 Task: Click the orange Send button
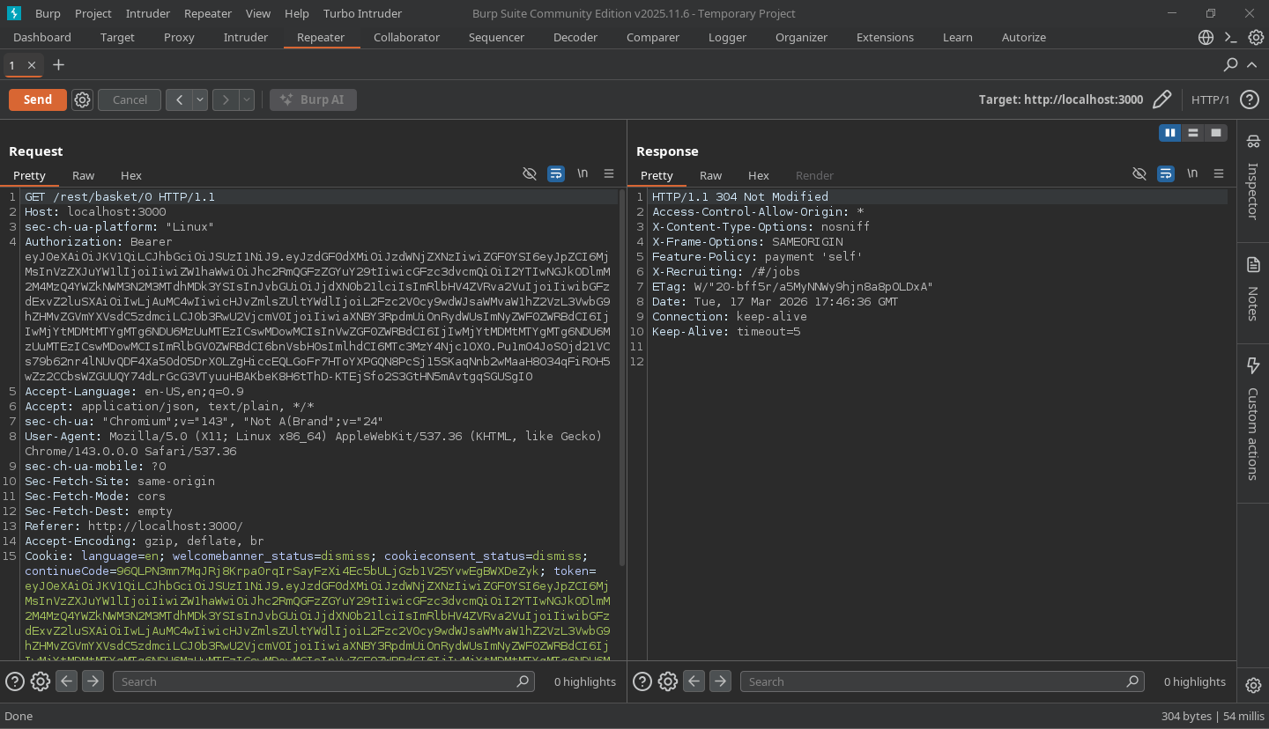[x=37, y=99]
